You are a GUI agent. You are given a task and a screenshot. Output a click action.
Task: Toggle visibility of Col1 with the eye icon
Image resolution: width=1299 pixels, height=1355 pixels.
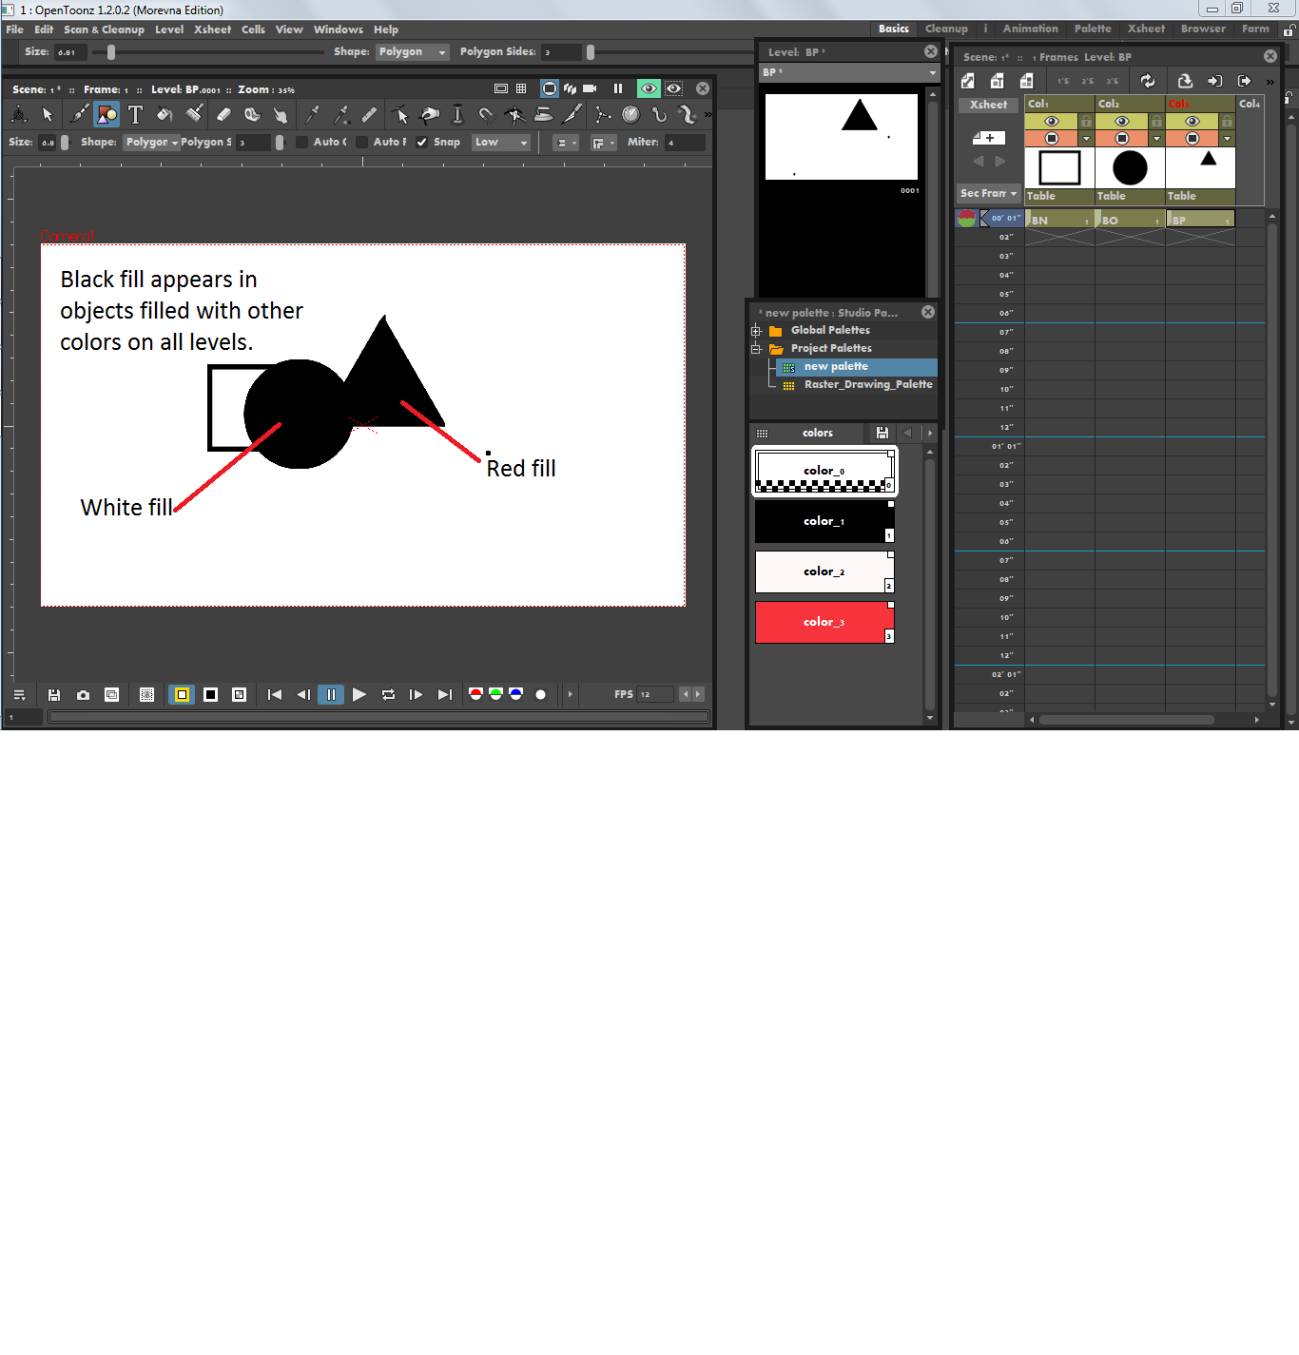click(x=1053, y=121)
